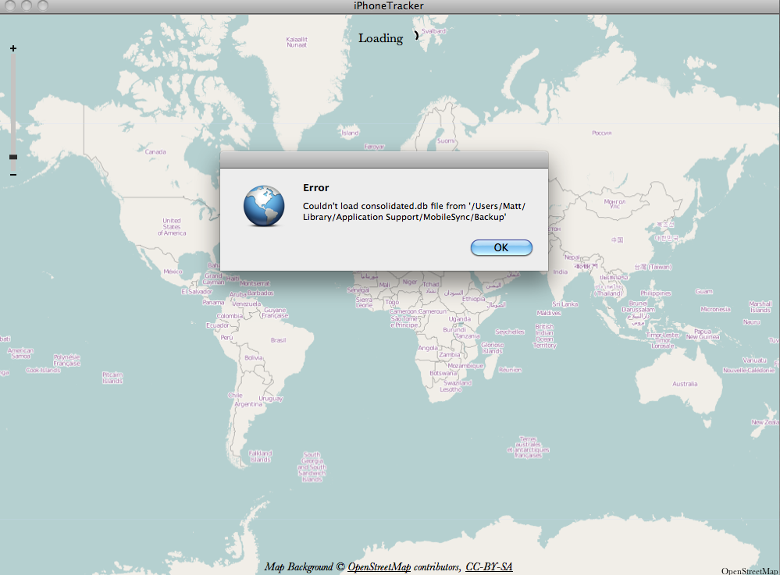Click the Uruguay label on map
780x575 pixels.
[x=271, y=398]
